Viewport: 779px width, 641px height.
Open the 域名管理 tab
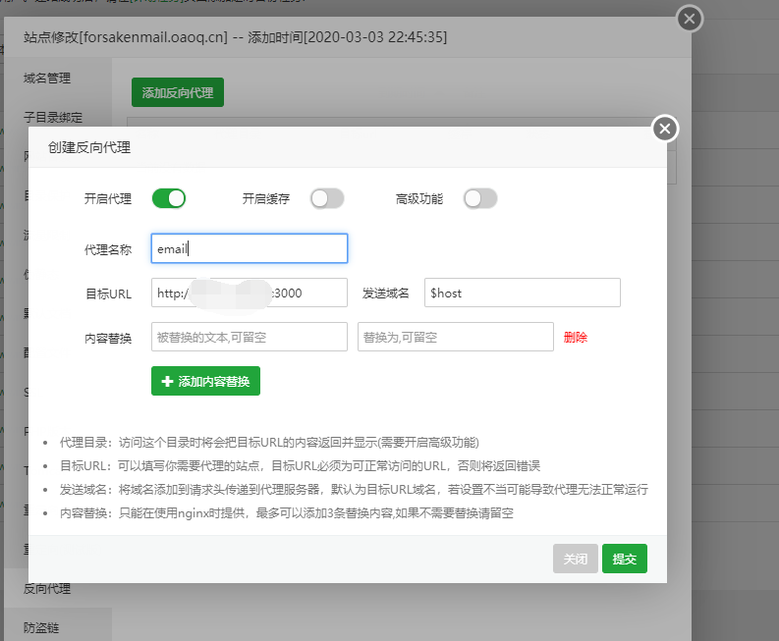(x=47, y=79)
